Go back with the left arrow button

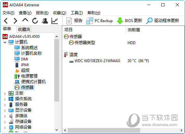(x=6, y=21)
